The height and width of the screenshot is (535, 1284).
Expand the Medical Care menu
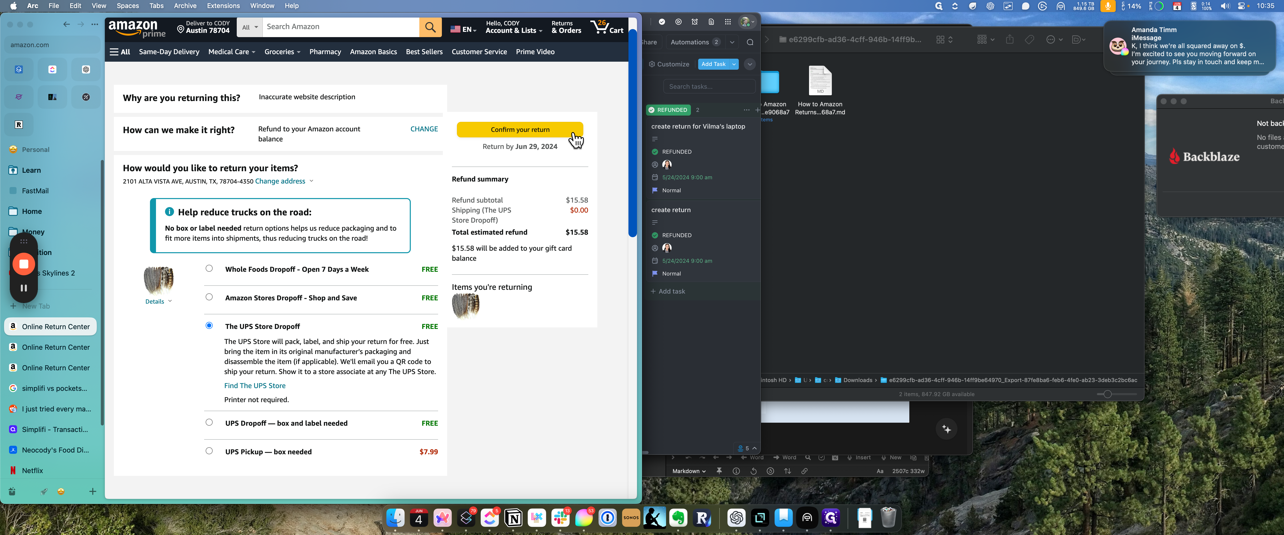coord(232,52)
